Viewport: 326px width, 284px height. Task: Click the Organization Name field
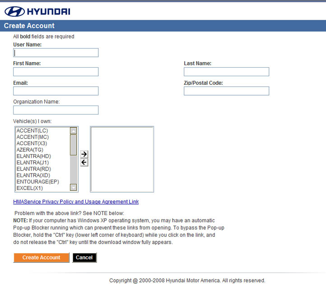point(56,110)
